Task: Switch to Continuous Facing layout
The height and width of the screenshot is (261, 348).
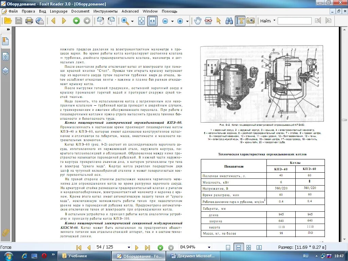Action: (x=248, y=247)
